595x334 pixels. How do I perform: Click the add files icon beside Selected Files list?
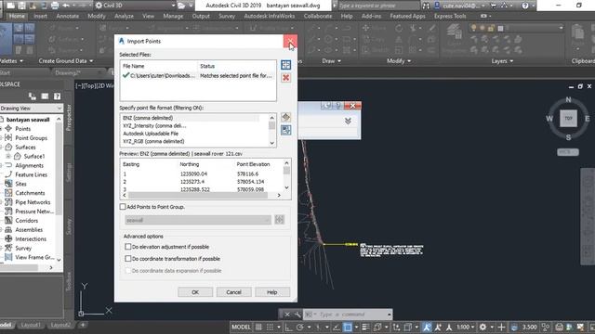285,65
